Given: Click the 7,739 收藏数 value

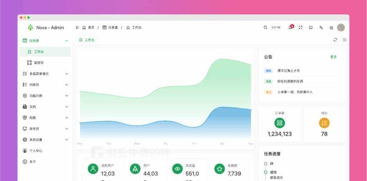Looking at the screenshot, I should click(x=234, y=173).
